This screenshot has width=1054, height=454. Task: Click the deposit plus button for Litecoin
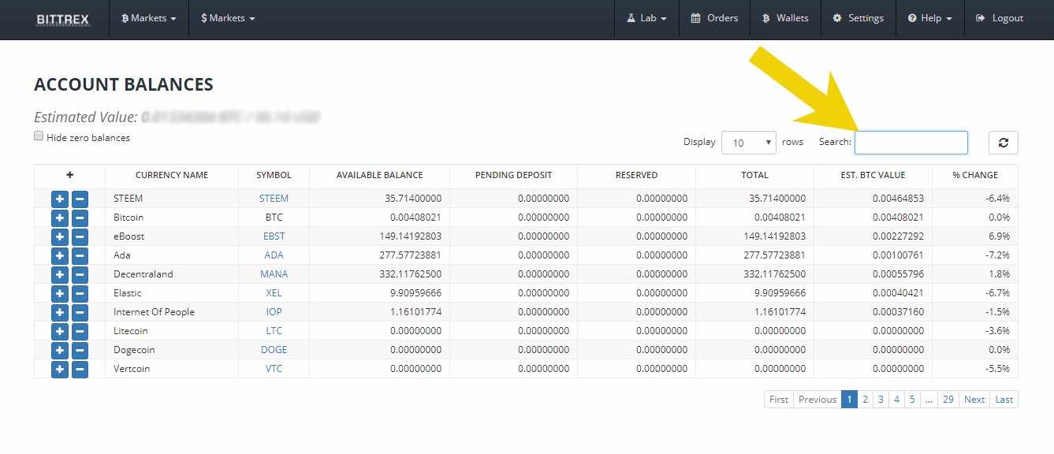[60, 331]
